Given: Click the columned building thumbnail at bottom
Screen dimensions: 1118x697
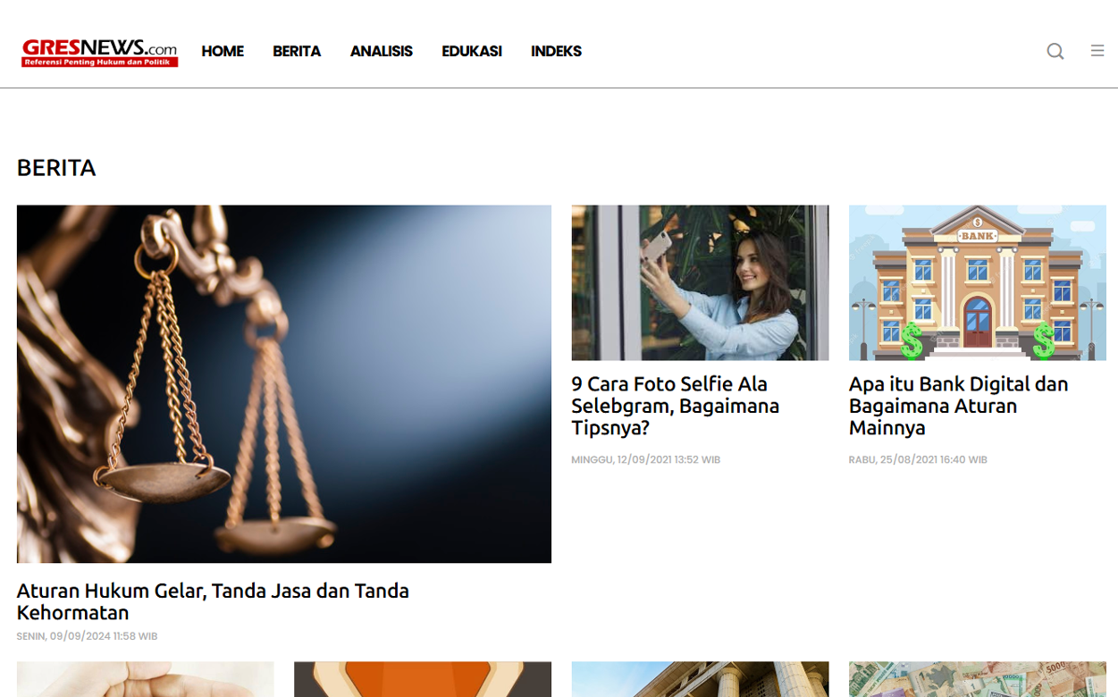Looking at the screenshot, I should (700, 679).
